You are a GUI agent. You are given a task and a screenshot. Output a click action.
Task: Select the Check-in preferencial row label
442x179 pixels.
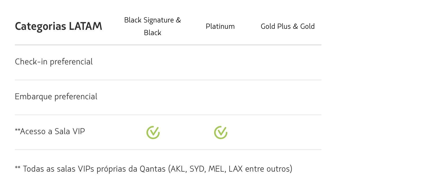pos(54,62)
